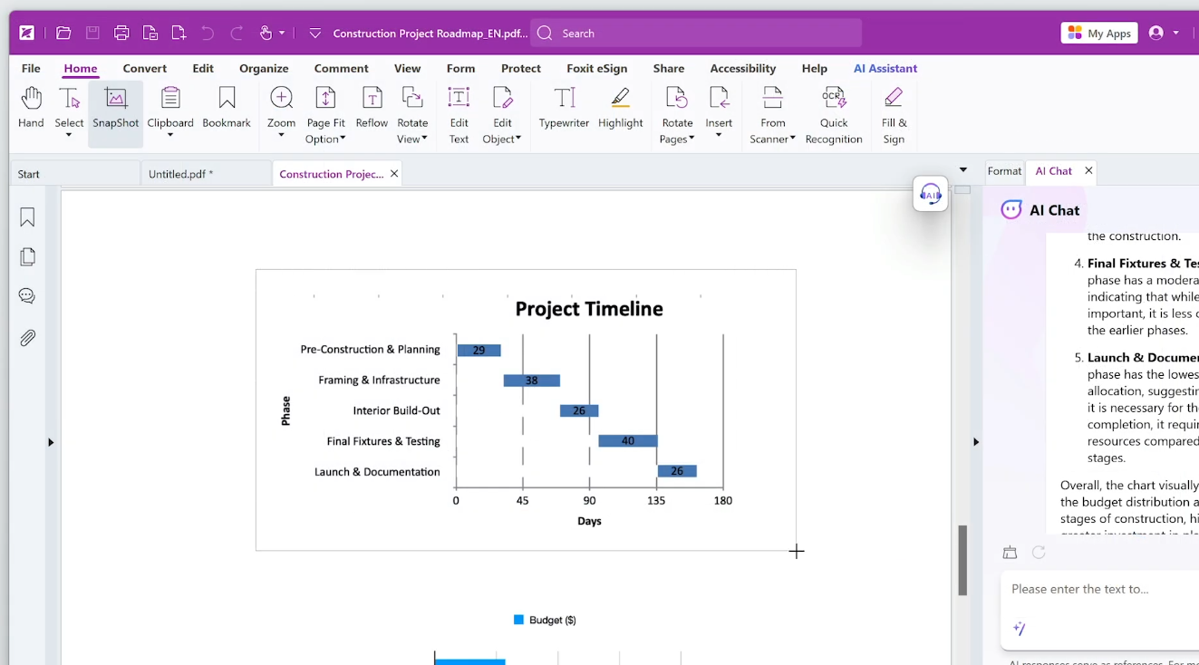
Task: Switch to the Convert ribbon tab
Action: pos(145,68)
